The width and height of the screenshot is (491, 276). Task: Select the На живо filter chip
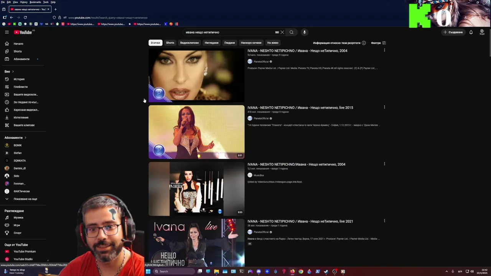coord(273,43)
